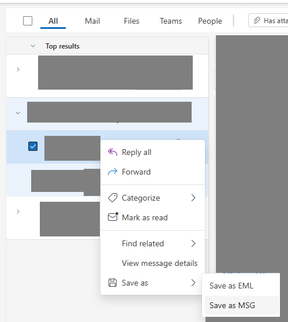Image resolution: width=288 pixels, height=322 pixels.
Task: Click the paperclip attachment filter icon
Action: pyautogui.click(x=257, y=21)
